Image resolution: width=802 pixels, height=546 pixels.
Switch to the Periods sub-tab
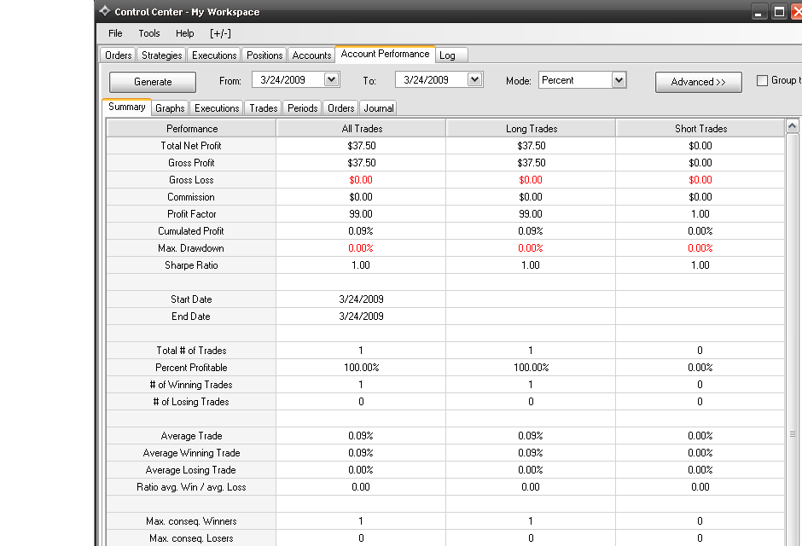pos(302,107)
